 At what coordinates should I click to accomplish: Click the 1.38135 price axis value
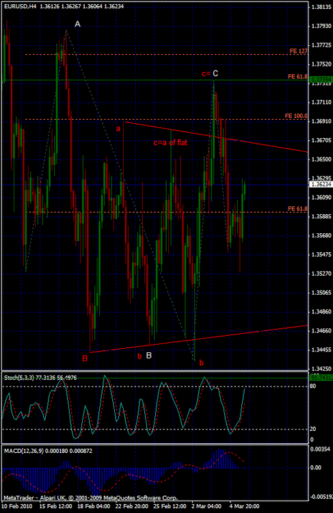(322, 7)
